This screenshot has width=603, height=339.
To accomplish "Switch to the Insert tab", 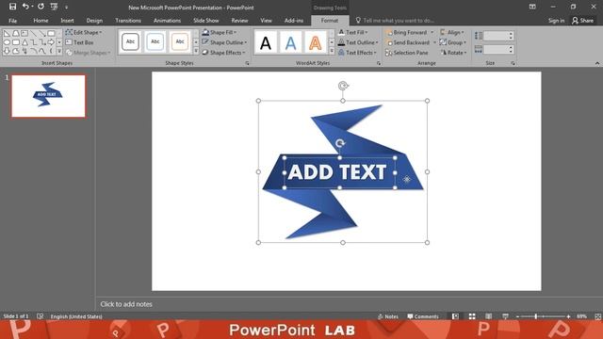I will coord(67,21).
